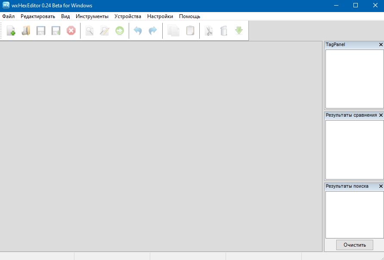Create a new file with toolbar icon
The width and height of the screenshot is (384, 260).
(11, 31)
